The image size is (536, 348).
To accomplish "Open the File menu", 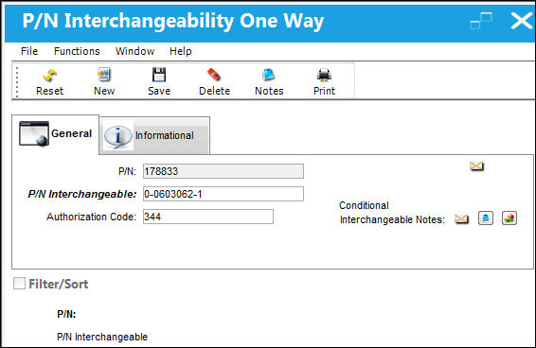I will click(29, 51).
